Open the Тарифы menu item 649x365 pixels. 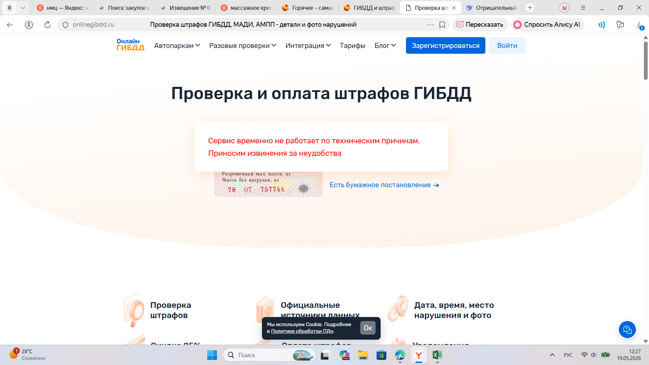(352, 46)
